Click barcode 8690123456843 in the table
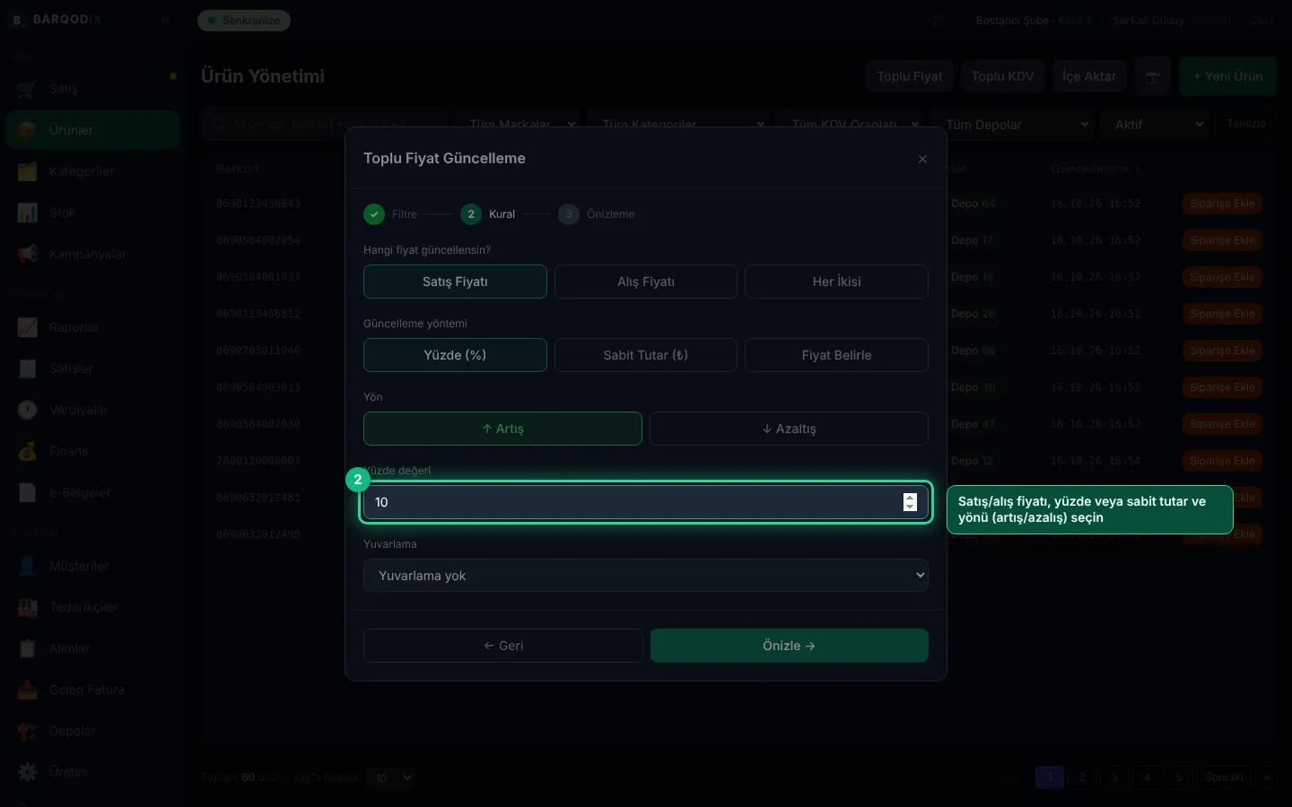The height and width of the screenshot is (807, 1292). click(258, 204)
